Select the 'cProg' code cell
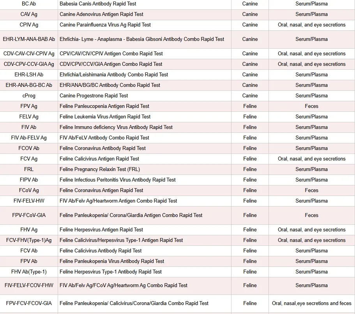The width and height of the screenshot is (355, 314). click(29, 96)
